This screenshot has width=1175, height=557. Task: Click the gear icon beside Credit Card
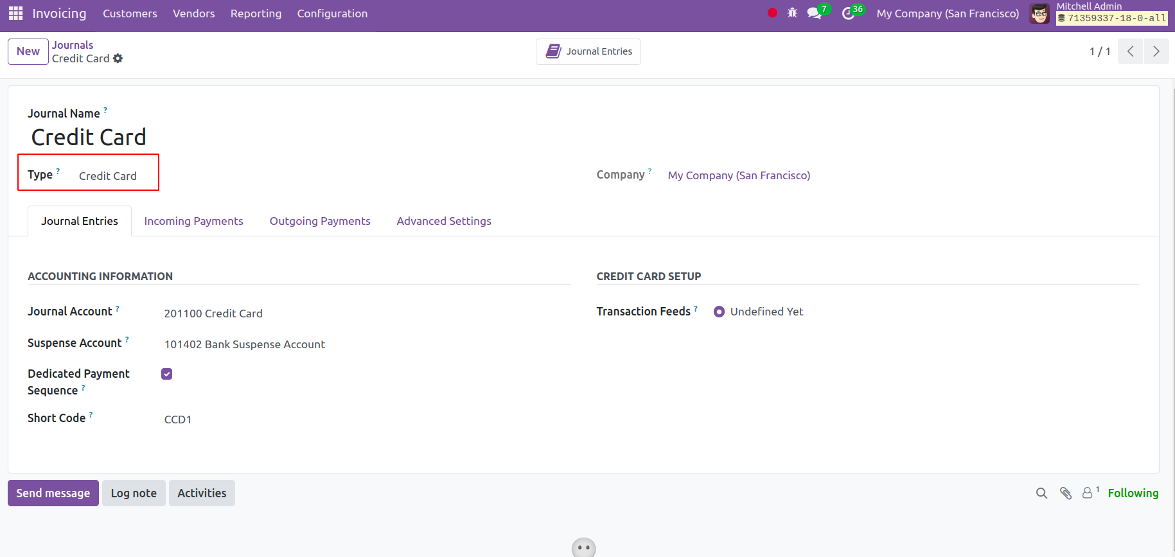point(118,58)
